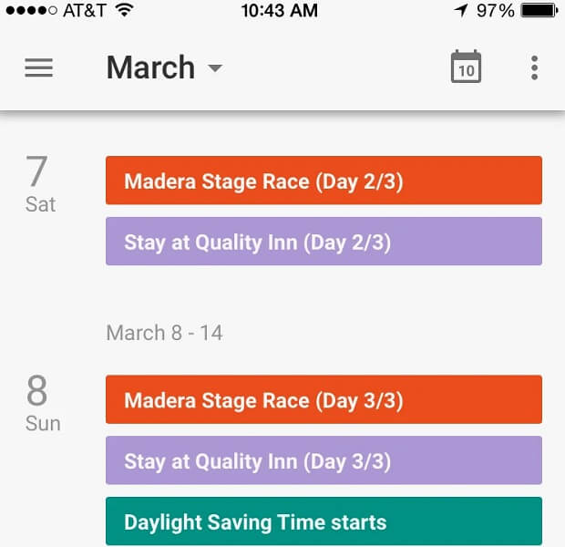Select Saturday the 7th date label
565x547 pixels.
(38, 182)
